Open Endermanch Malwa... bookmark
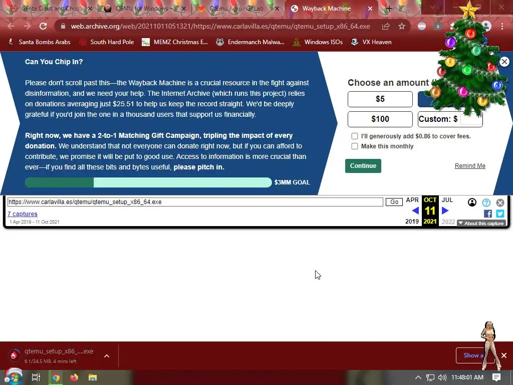Image resolution: width=513 pixels, height=385 pixels. click(250, 42)
